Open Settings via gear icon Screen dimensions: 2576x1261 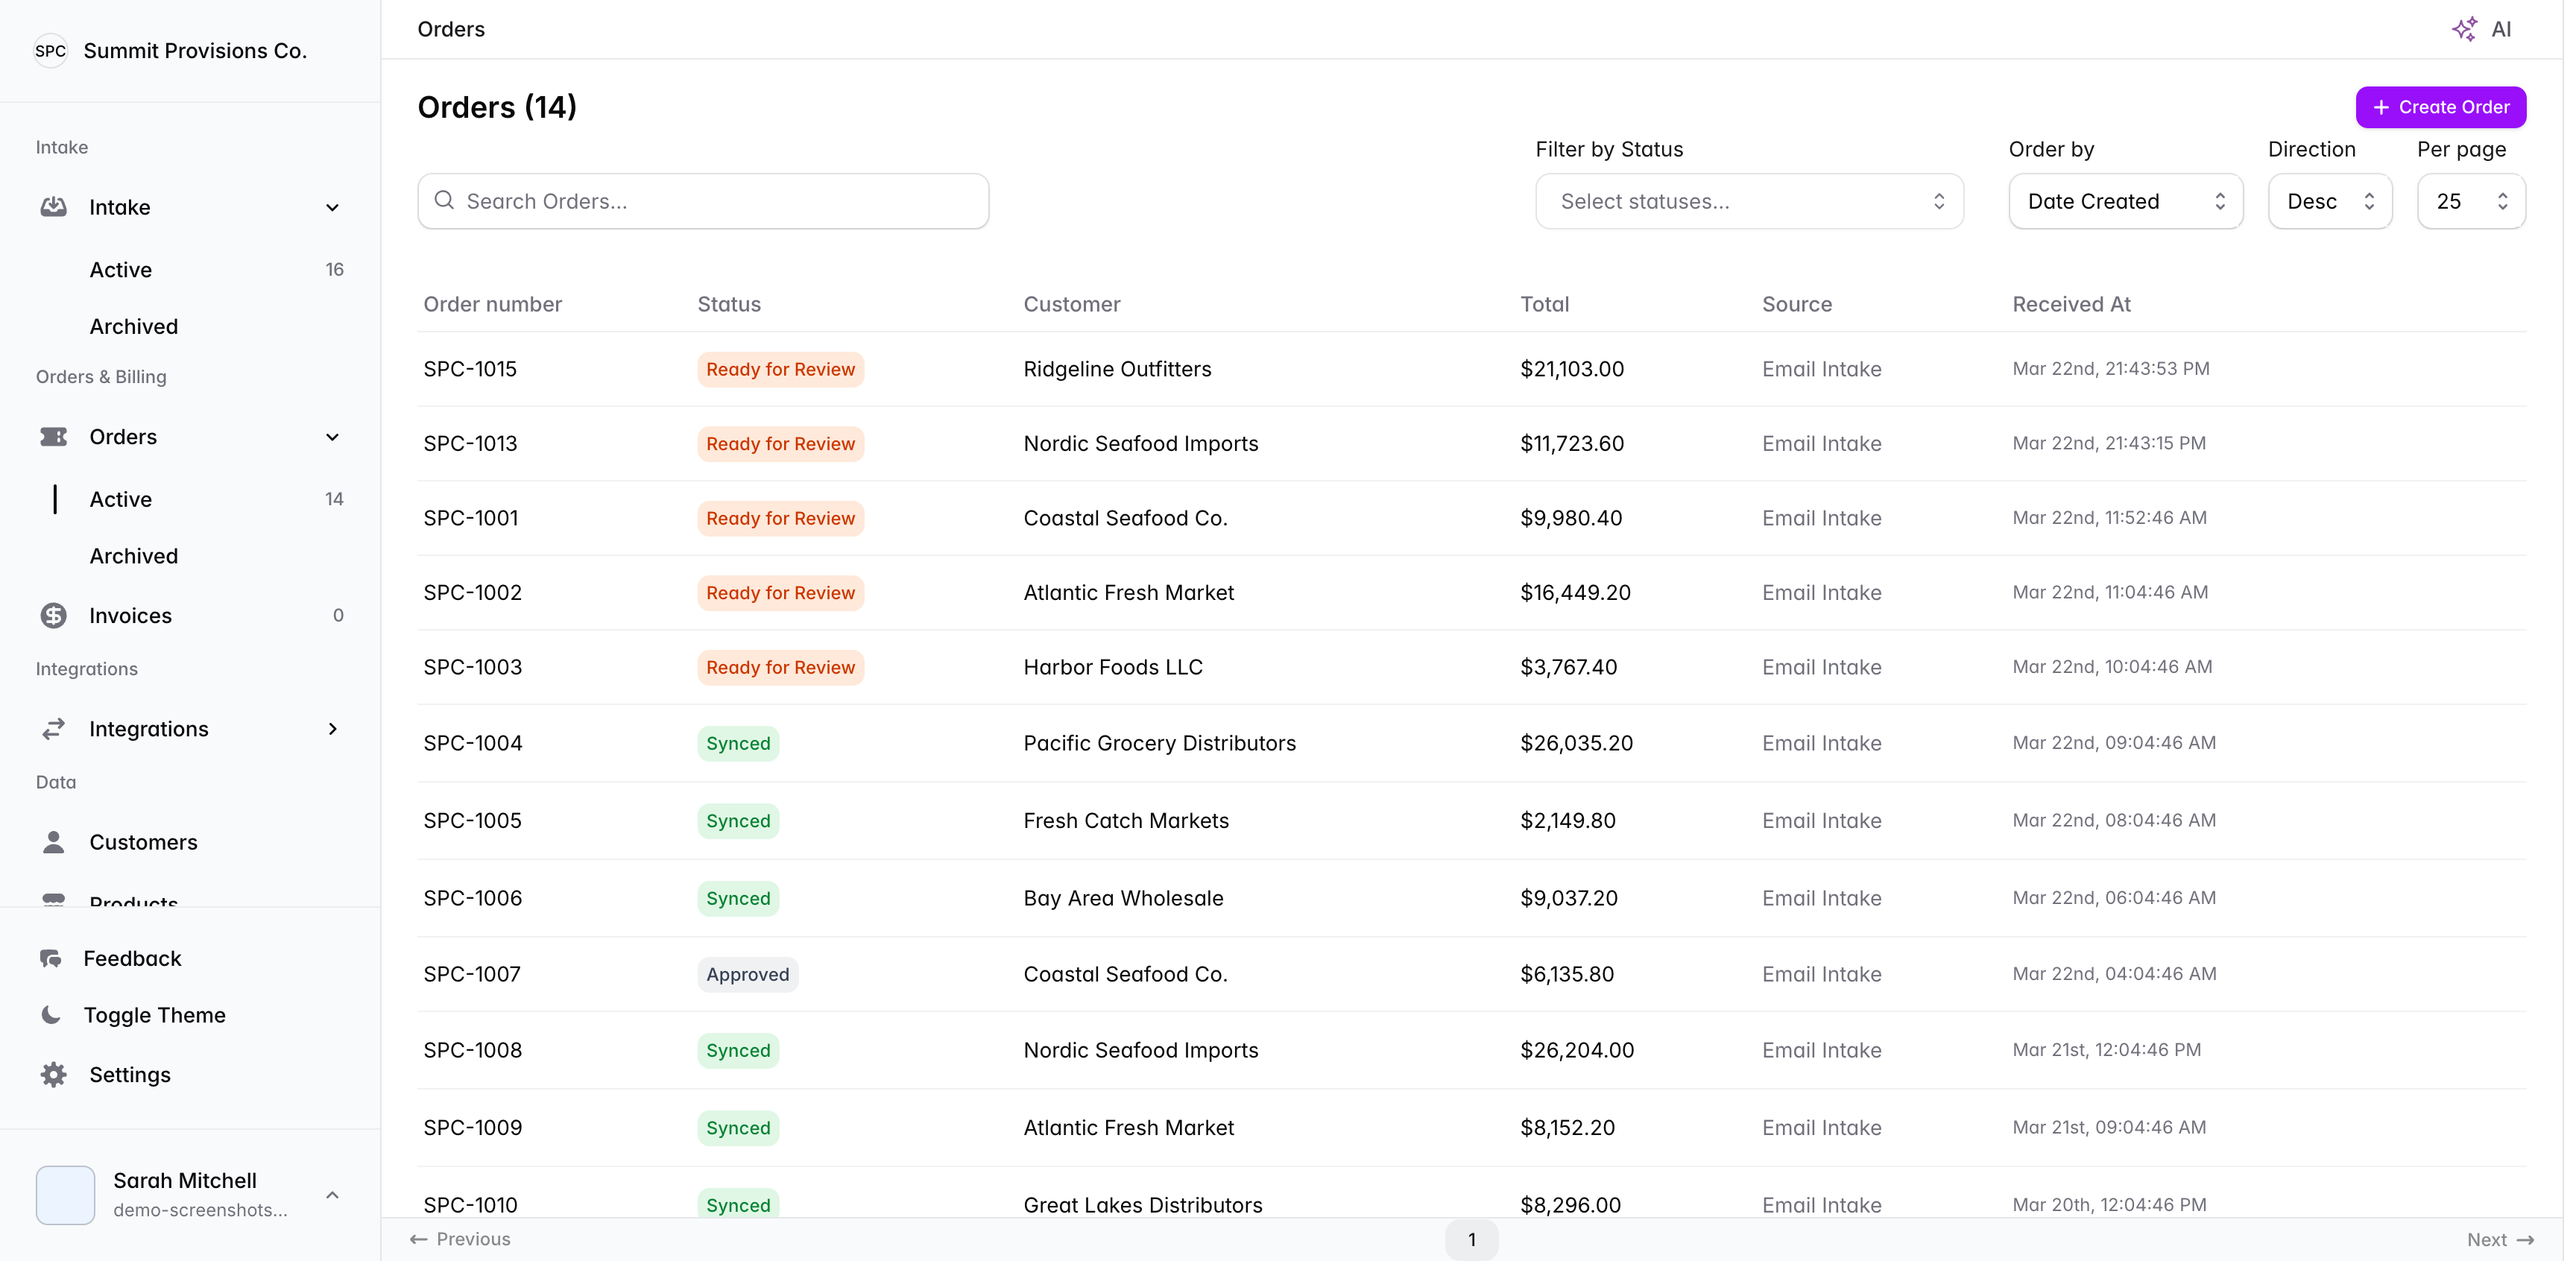53,1075
